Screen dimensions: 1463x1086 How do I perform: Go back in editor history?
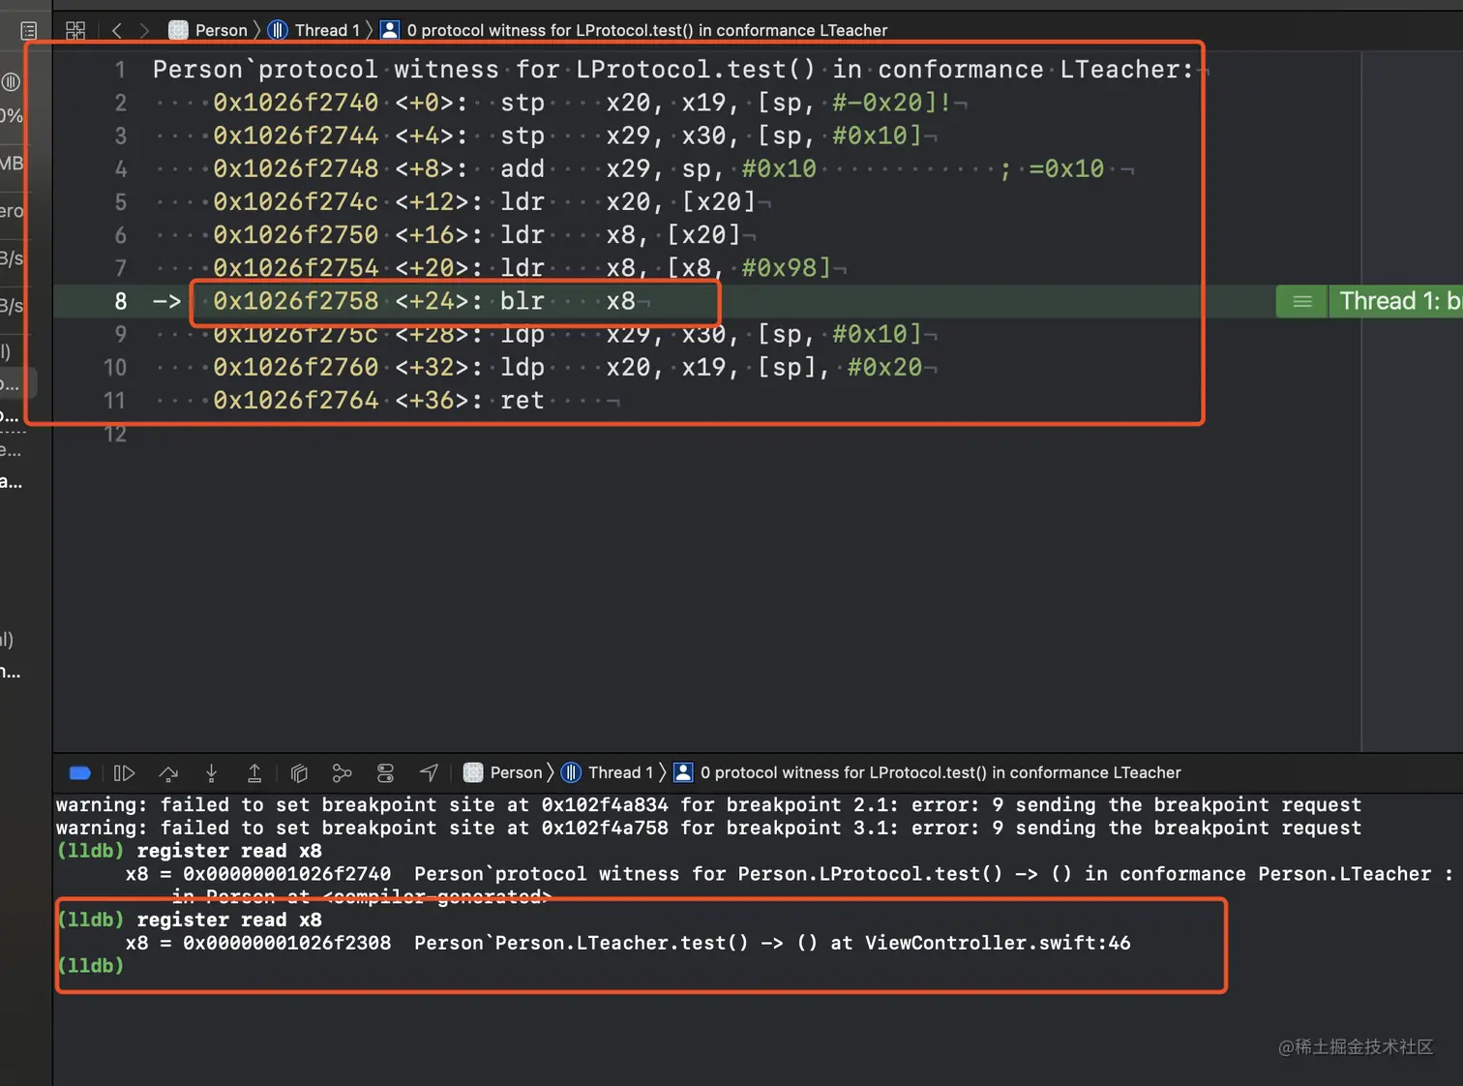(x=117, y=30)
